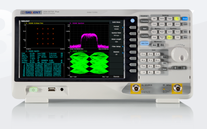Hit the blue Preset key

(185, 19)
